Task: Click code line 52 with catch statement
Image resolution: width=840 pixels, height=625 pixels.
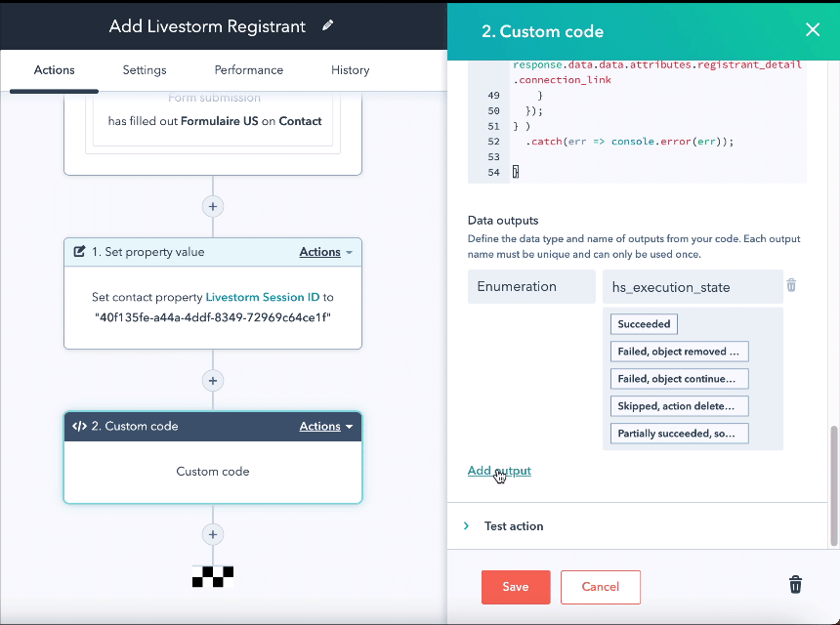Action: pos(629,142)
